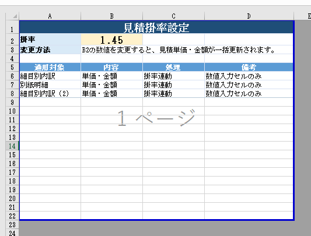This screenshot has height=236, width=311.
Task: Click the 処理 header cell
Action: (173, 67)
